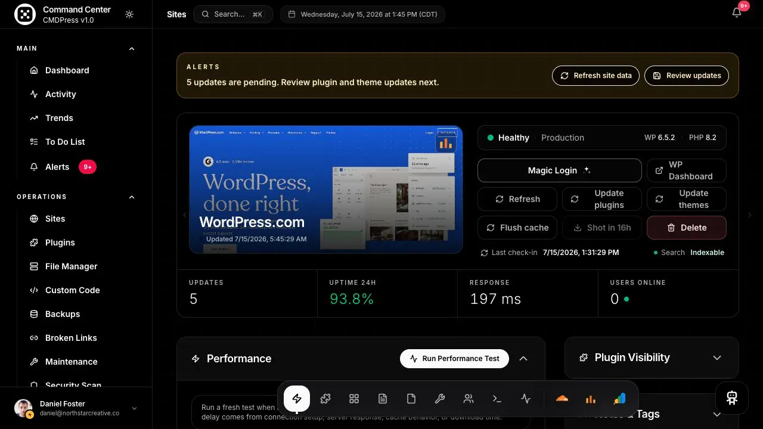Viewport: 763px width, 429px height.
Task: Click the Updates count 5
Action: tap(193, 299)
